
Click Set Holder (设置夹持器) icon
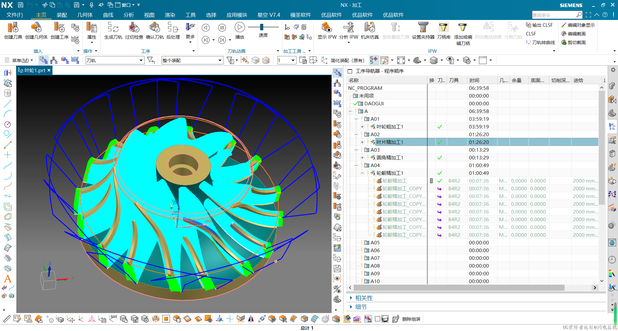tap(423, 31)
